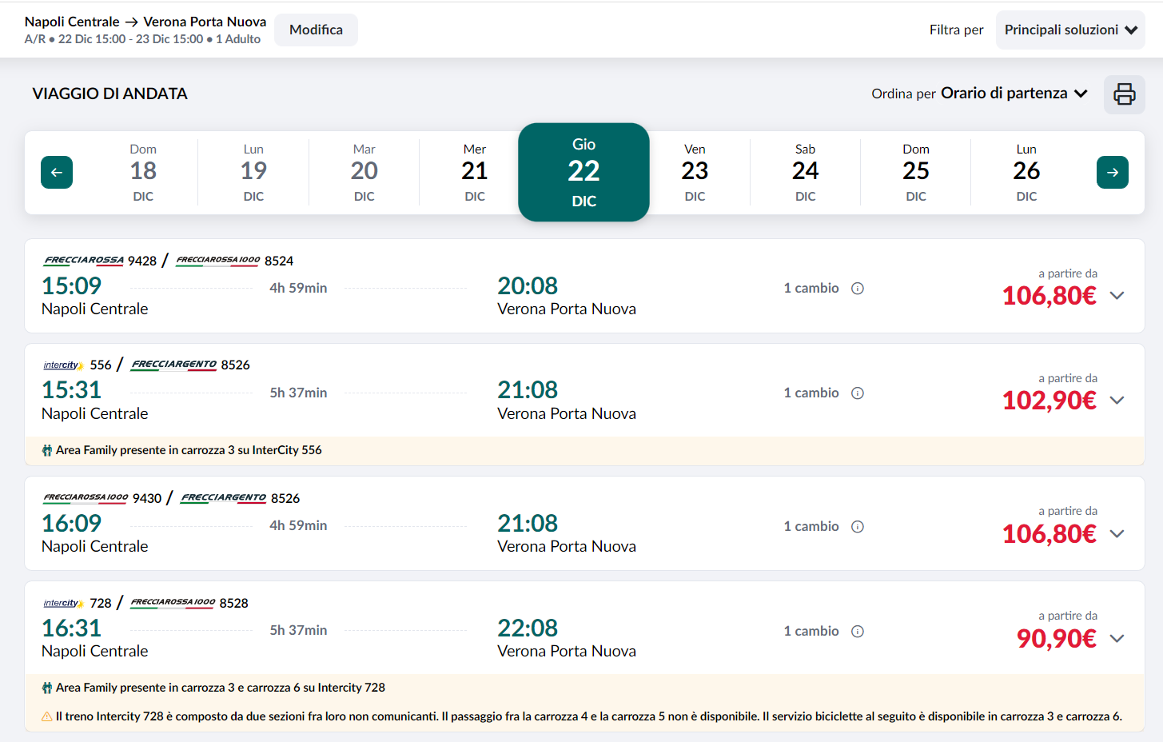Click family icon in Intercity 728 notice
This screenshot has width=1163, height=742.
[47, 688]
